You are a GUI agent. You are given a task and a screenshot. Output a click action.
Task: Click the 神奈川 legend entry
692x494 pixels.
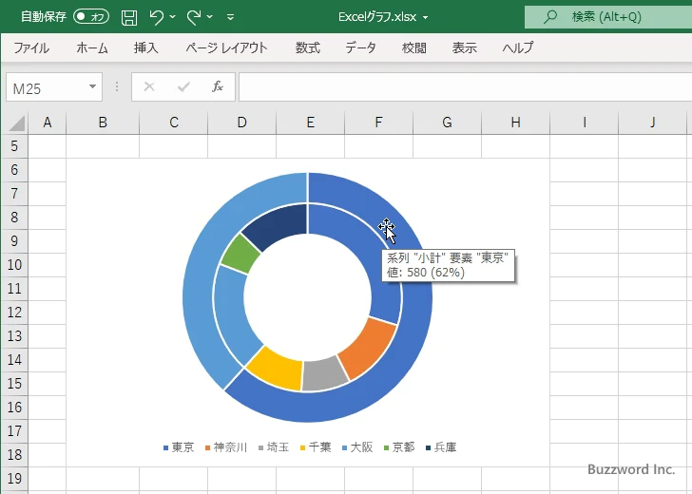[226, 447]
